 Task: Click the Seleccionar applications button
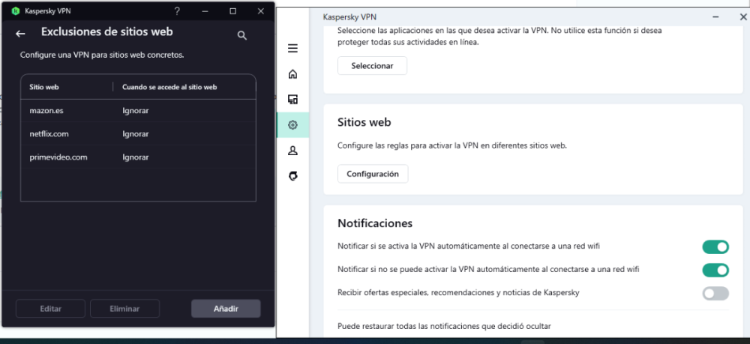[x=372, y=66]
